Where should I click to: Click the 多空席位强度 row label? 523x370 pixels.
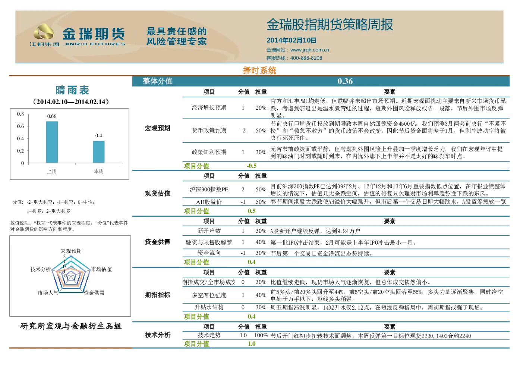pos(209,295)
